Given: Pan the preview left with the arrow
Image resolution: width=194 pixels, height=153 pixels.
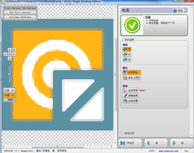Looking at the screenshot, I should 5,54.
